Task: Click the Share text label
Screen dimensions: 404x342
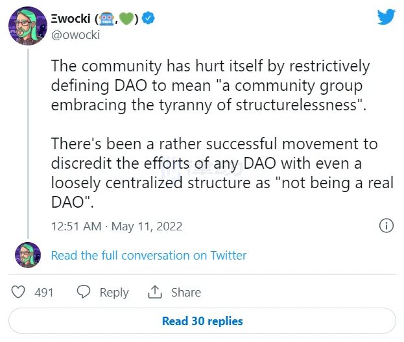Action: [185, 293]
